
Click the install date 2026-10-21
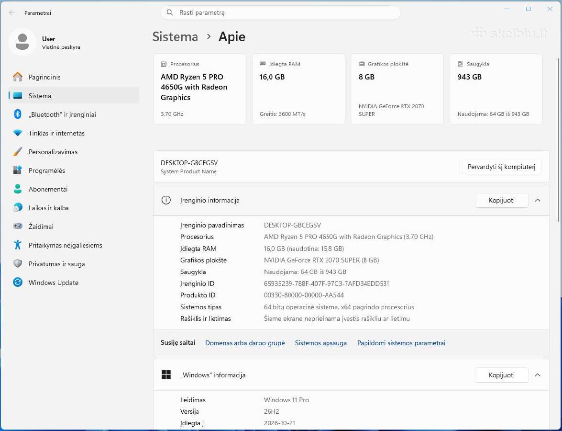tap(280, 423)
